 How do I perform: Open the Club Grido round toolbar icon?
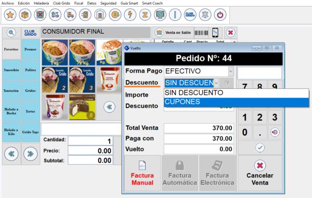click(x=190, y=15)
